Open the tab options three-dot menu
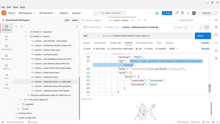This screenshot has width=220, height=124. [x=145, y=20]
